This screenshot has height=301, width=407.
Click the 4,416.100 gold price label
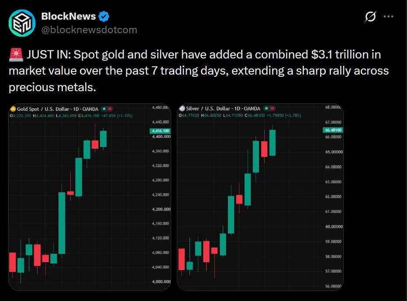[x=160, y=131]
